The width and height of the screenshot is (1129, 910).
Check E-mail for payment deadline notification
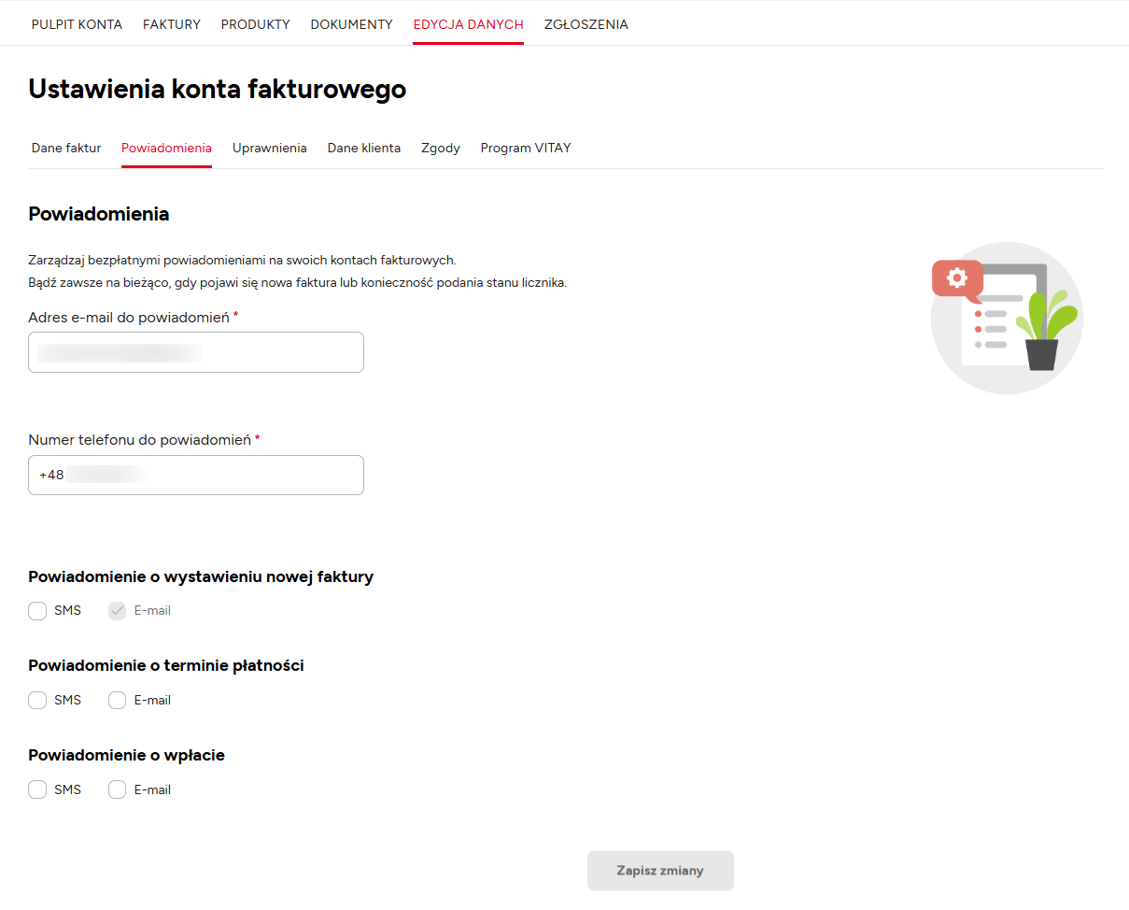tap(118, 701)
